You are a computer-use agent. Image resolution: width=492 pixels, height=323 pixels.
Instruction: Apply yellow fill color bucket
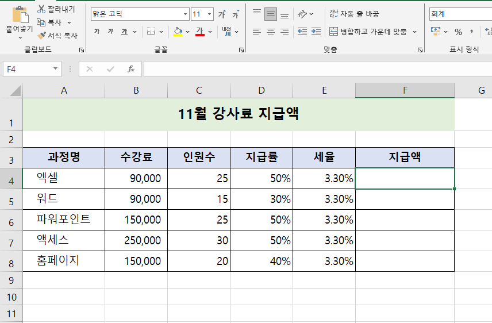(178, 32)
